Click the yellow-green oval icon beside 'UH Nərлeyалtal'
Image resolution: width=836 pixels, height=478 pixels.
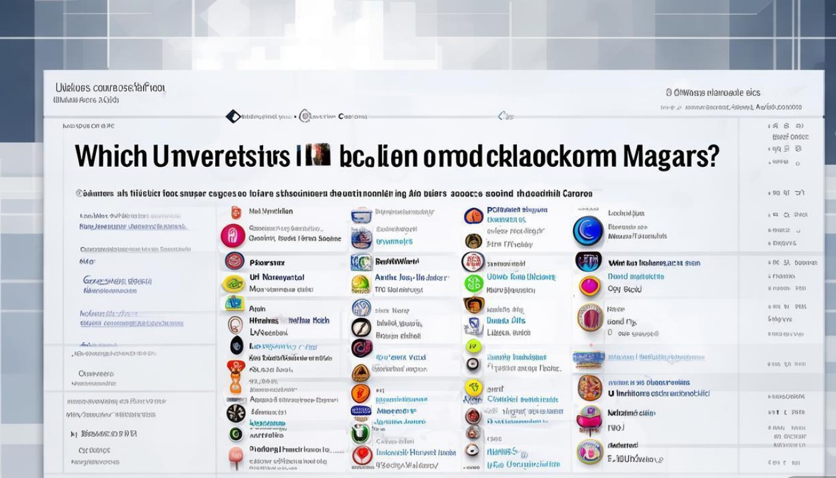pos(234,284)
